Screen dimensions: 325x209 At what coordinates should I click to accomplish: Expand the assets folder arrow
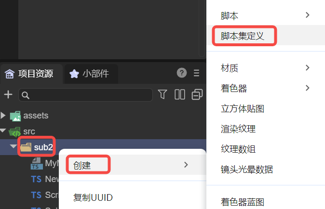(x=3, y=115)
